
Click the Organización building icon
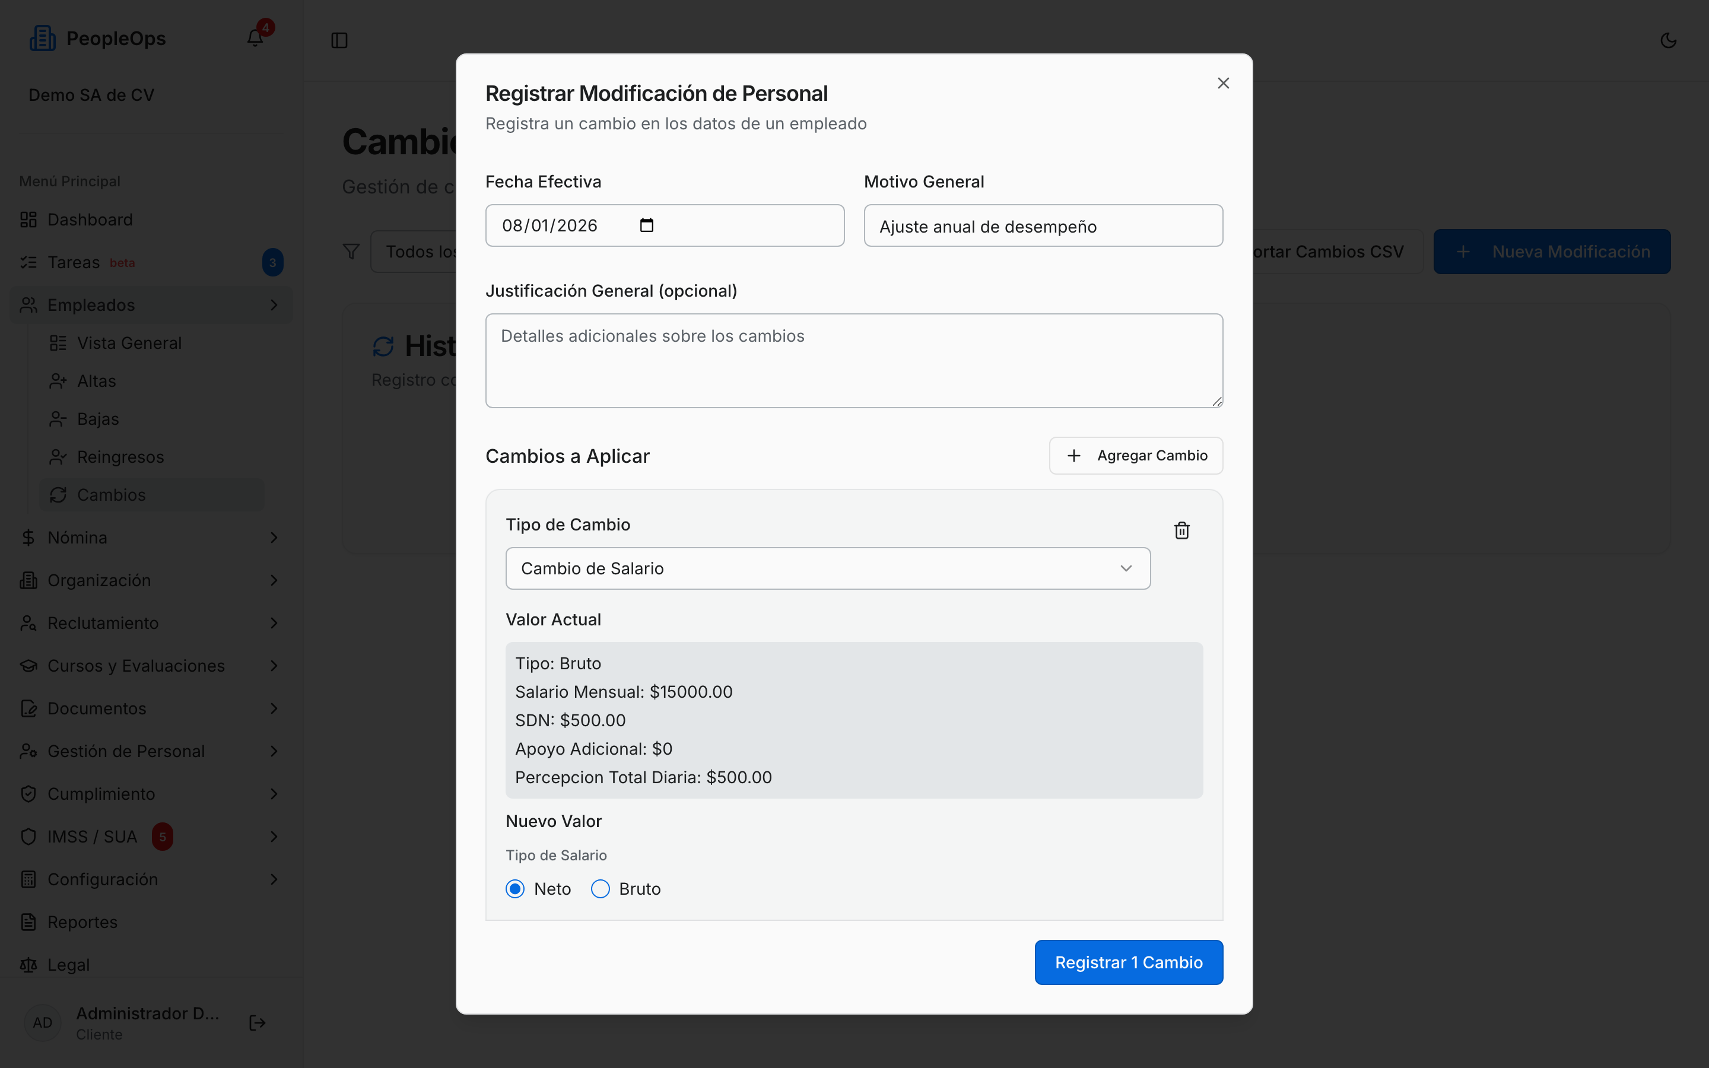28,581
